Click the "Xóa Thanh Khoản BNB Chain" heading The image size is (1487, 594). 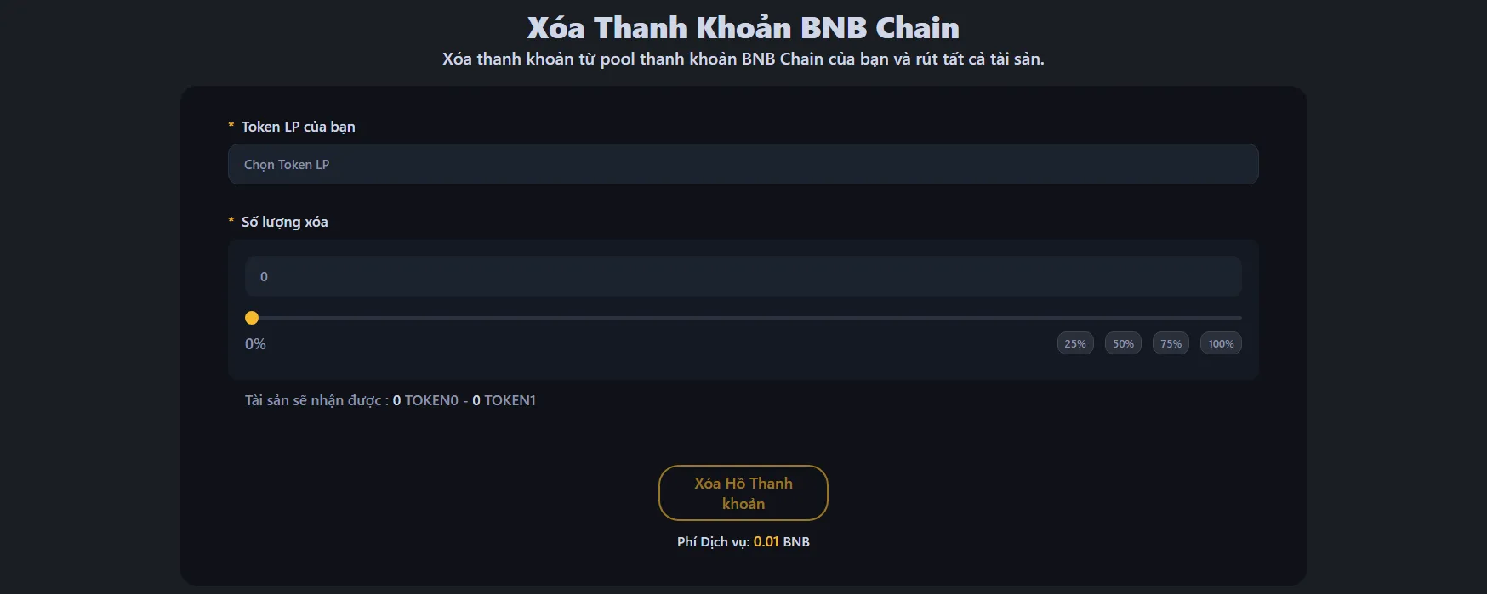[743, 28]
